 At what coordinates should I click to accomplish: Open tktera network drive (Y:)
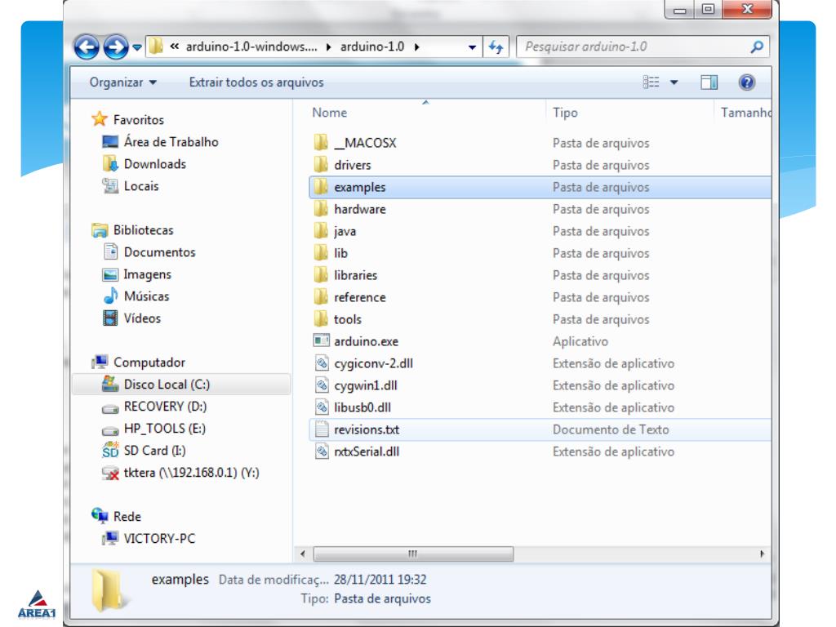(x=191, y=473)
